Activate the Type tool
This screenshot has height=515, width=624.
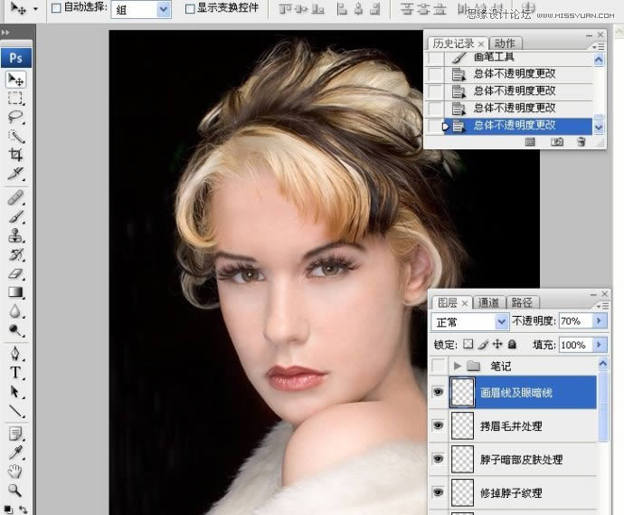click(x=16, y=373)
